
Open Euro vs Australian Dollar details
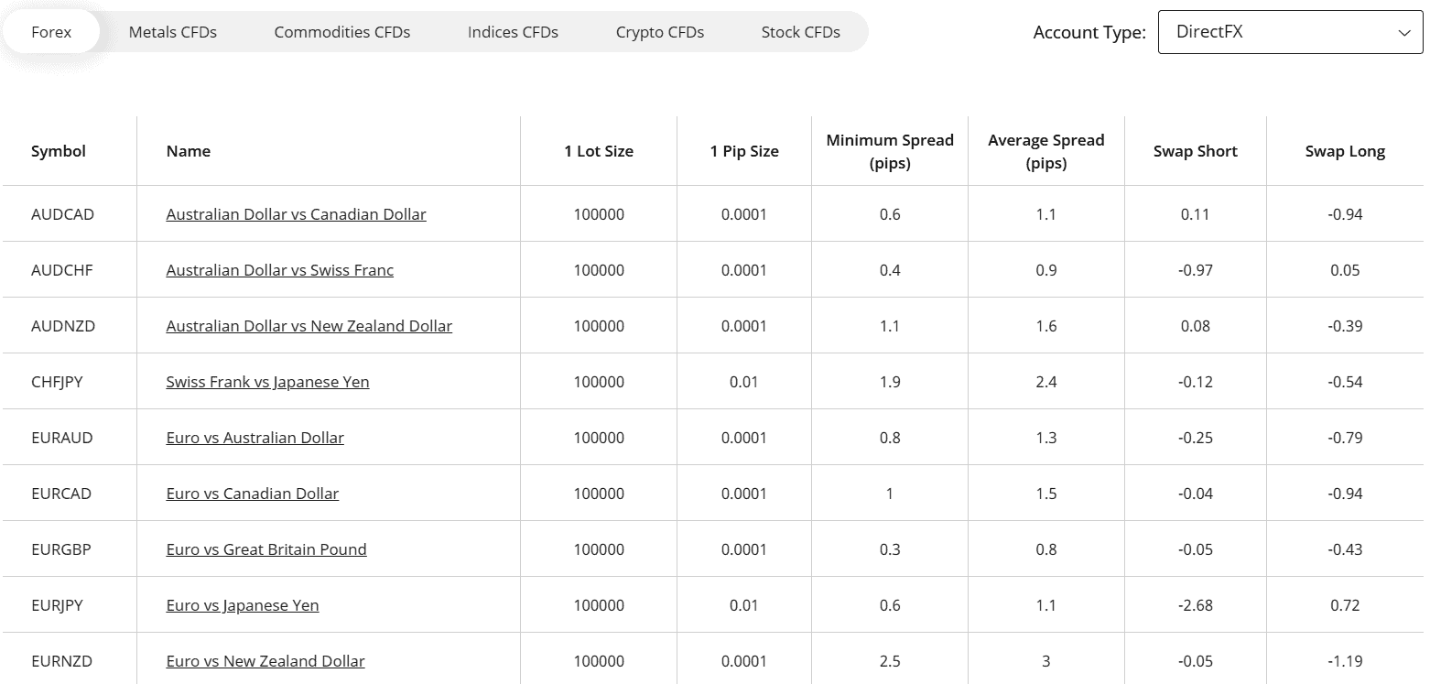(255, 438)
